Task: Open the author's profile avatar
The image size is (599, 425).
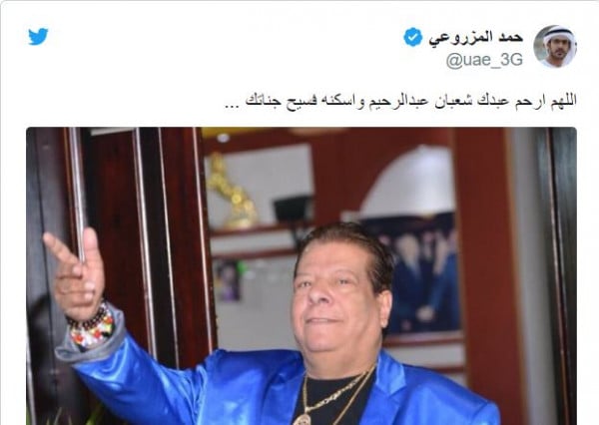Action: pyautogui.click(x=555, y=47)
